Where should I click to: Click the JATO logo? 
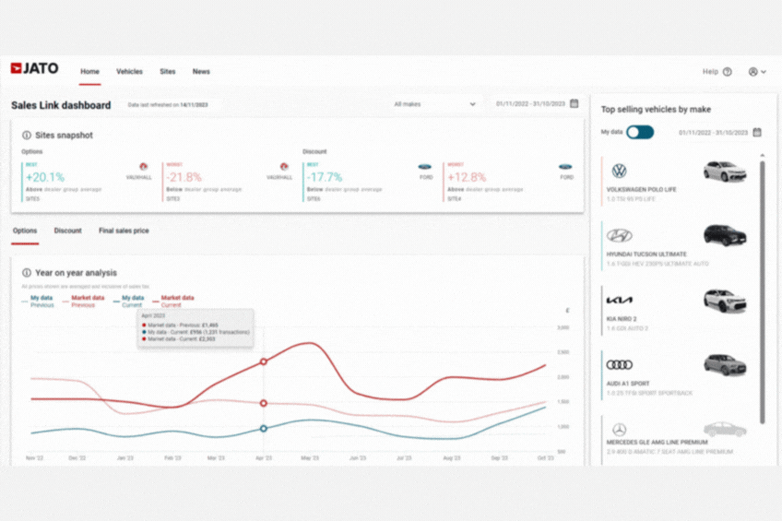[x=34, y=68]
